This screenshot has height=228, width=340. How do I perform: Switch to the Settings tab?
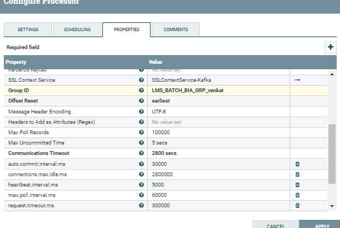tap(28, 29)
